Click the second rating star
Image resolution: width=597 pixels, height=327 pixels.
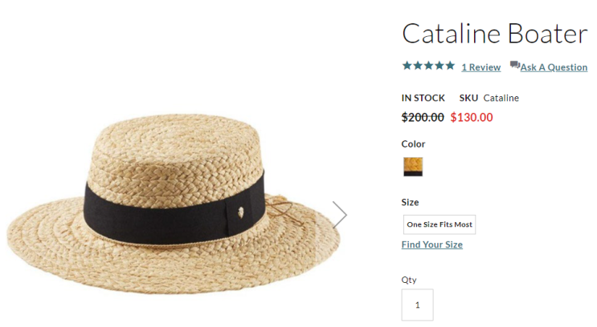coord(418,66)
